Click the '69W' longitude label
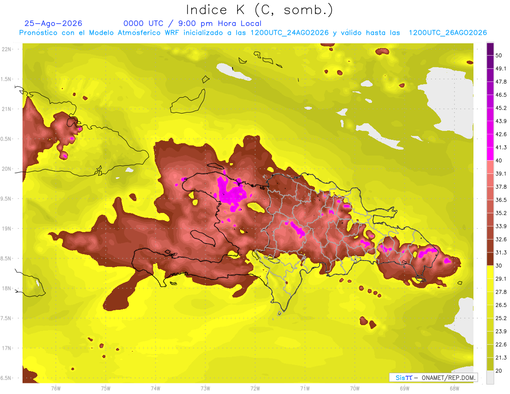This screenshot has width=510, height=394. point(404,388)
